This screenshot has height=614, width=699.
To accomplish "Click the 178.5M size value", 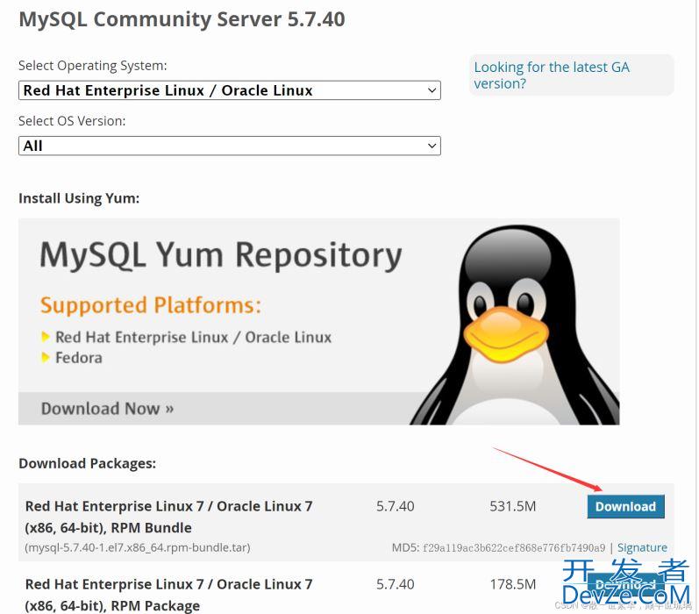I will (513, 584).
